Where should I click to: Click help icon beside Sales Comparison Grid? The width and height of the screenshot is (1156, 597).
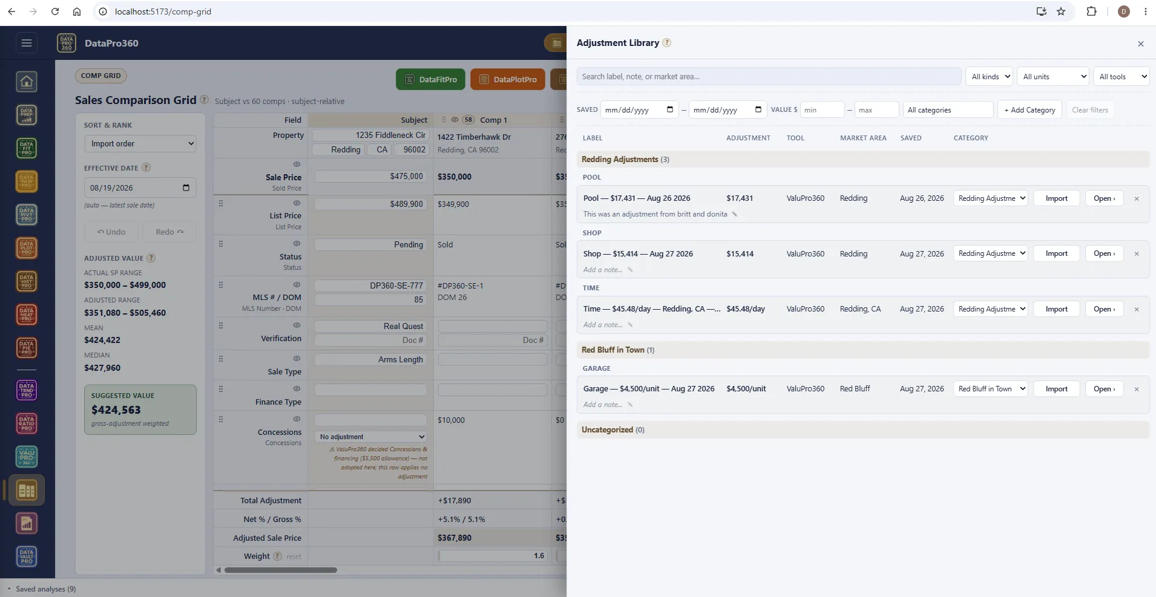tap(205, 100)
